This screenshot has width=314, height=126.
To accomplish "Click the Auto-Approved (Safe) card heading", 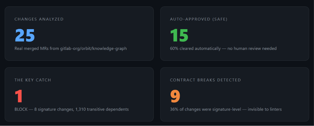I will point(199,19).
